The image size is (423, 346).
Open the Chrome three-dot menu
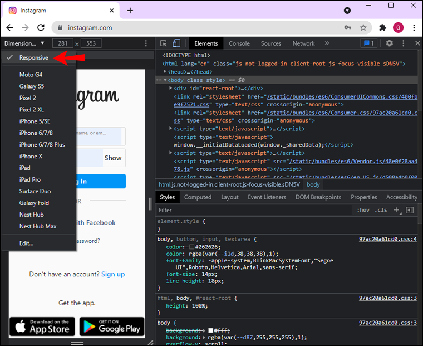tap(414, 27)
